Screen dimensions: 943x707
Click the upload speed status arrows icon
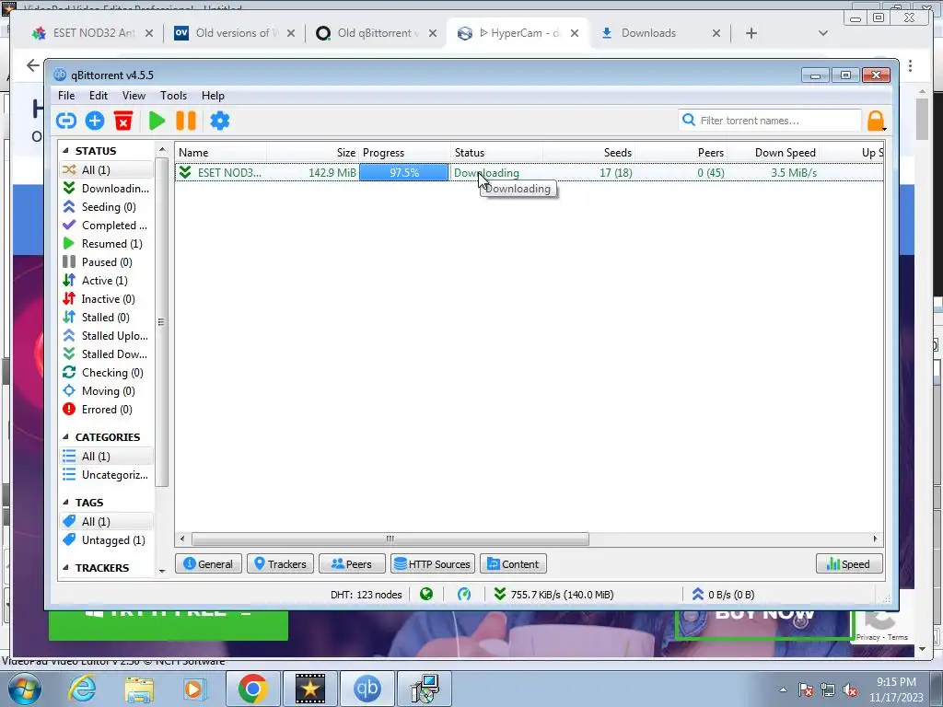(698, 595)
